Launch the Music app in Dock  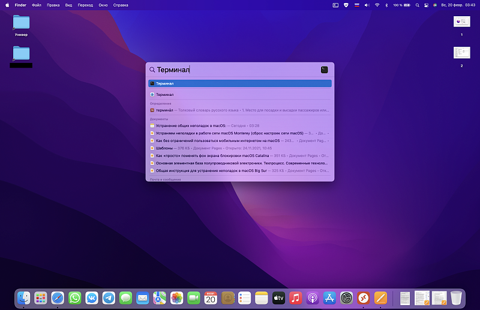coord(295,297)
